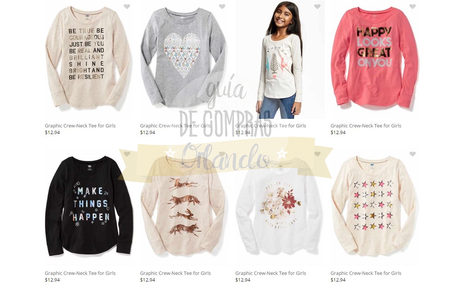This screenshot has width=452, height=286.
Task: Open the white floral graphic tee image
Action: coord(280,207)
